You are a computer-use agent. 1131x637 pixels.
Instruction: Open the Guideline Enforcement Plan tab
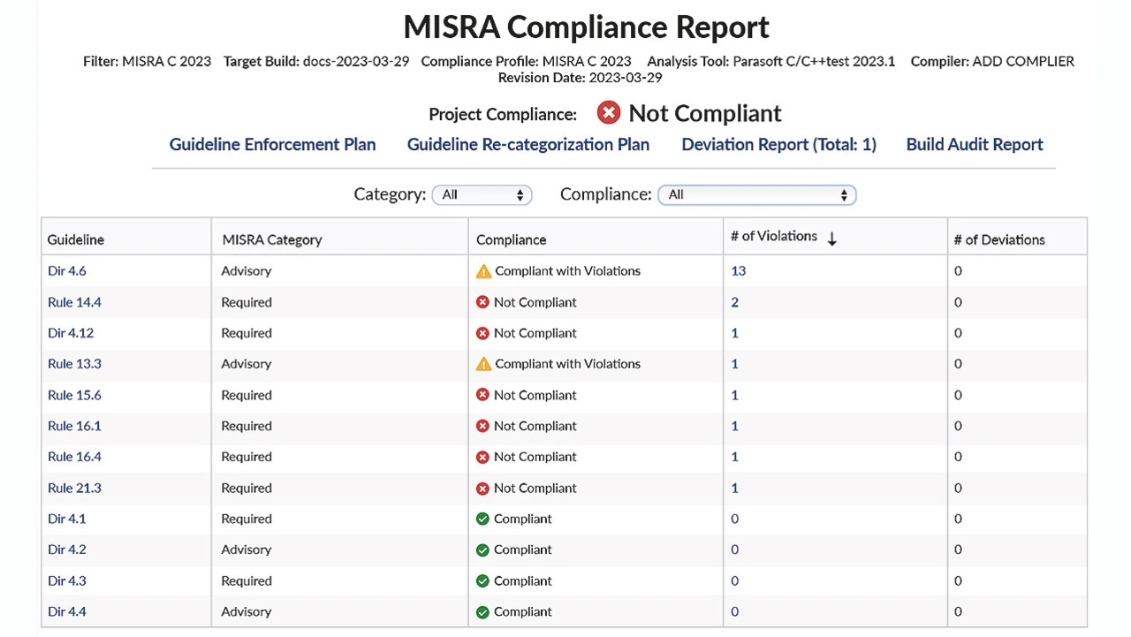click(x=272, y=144)
